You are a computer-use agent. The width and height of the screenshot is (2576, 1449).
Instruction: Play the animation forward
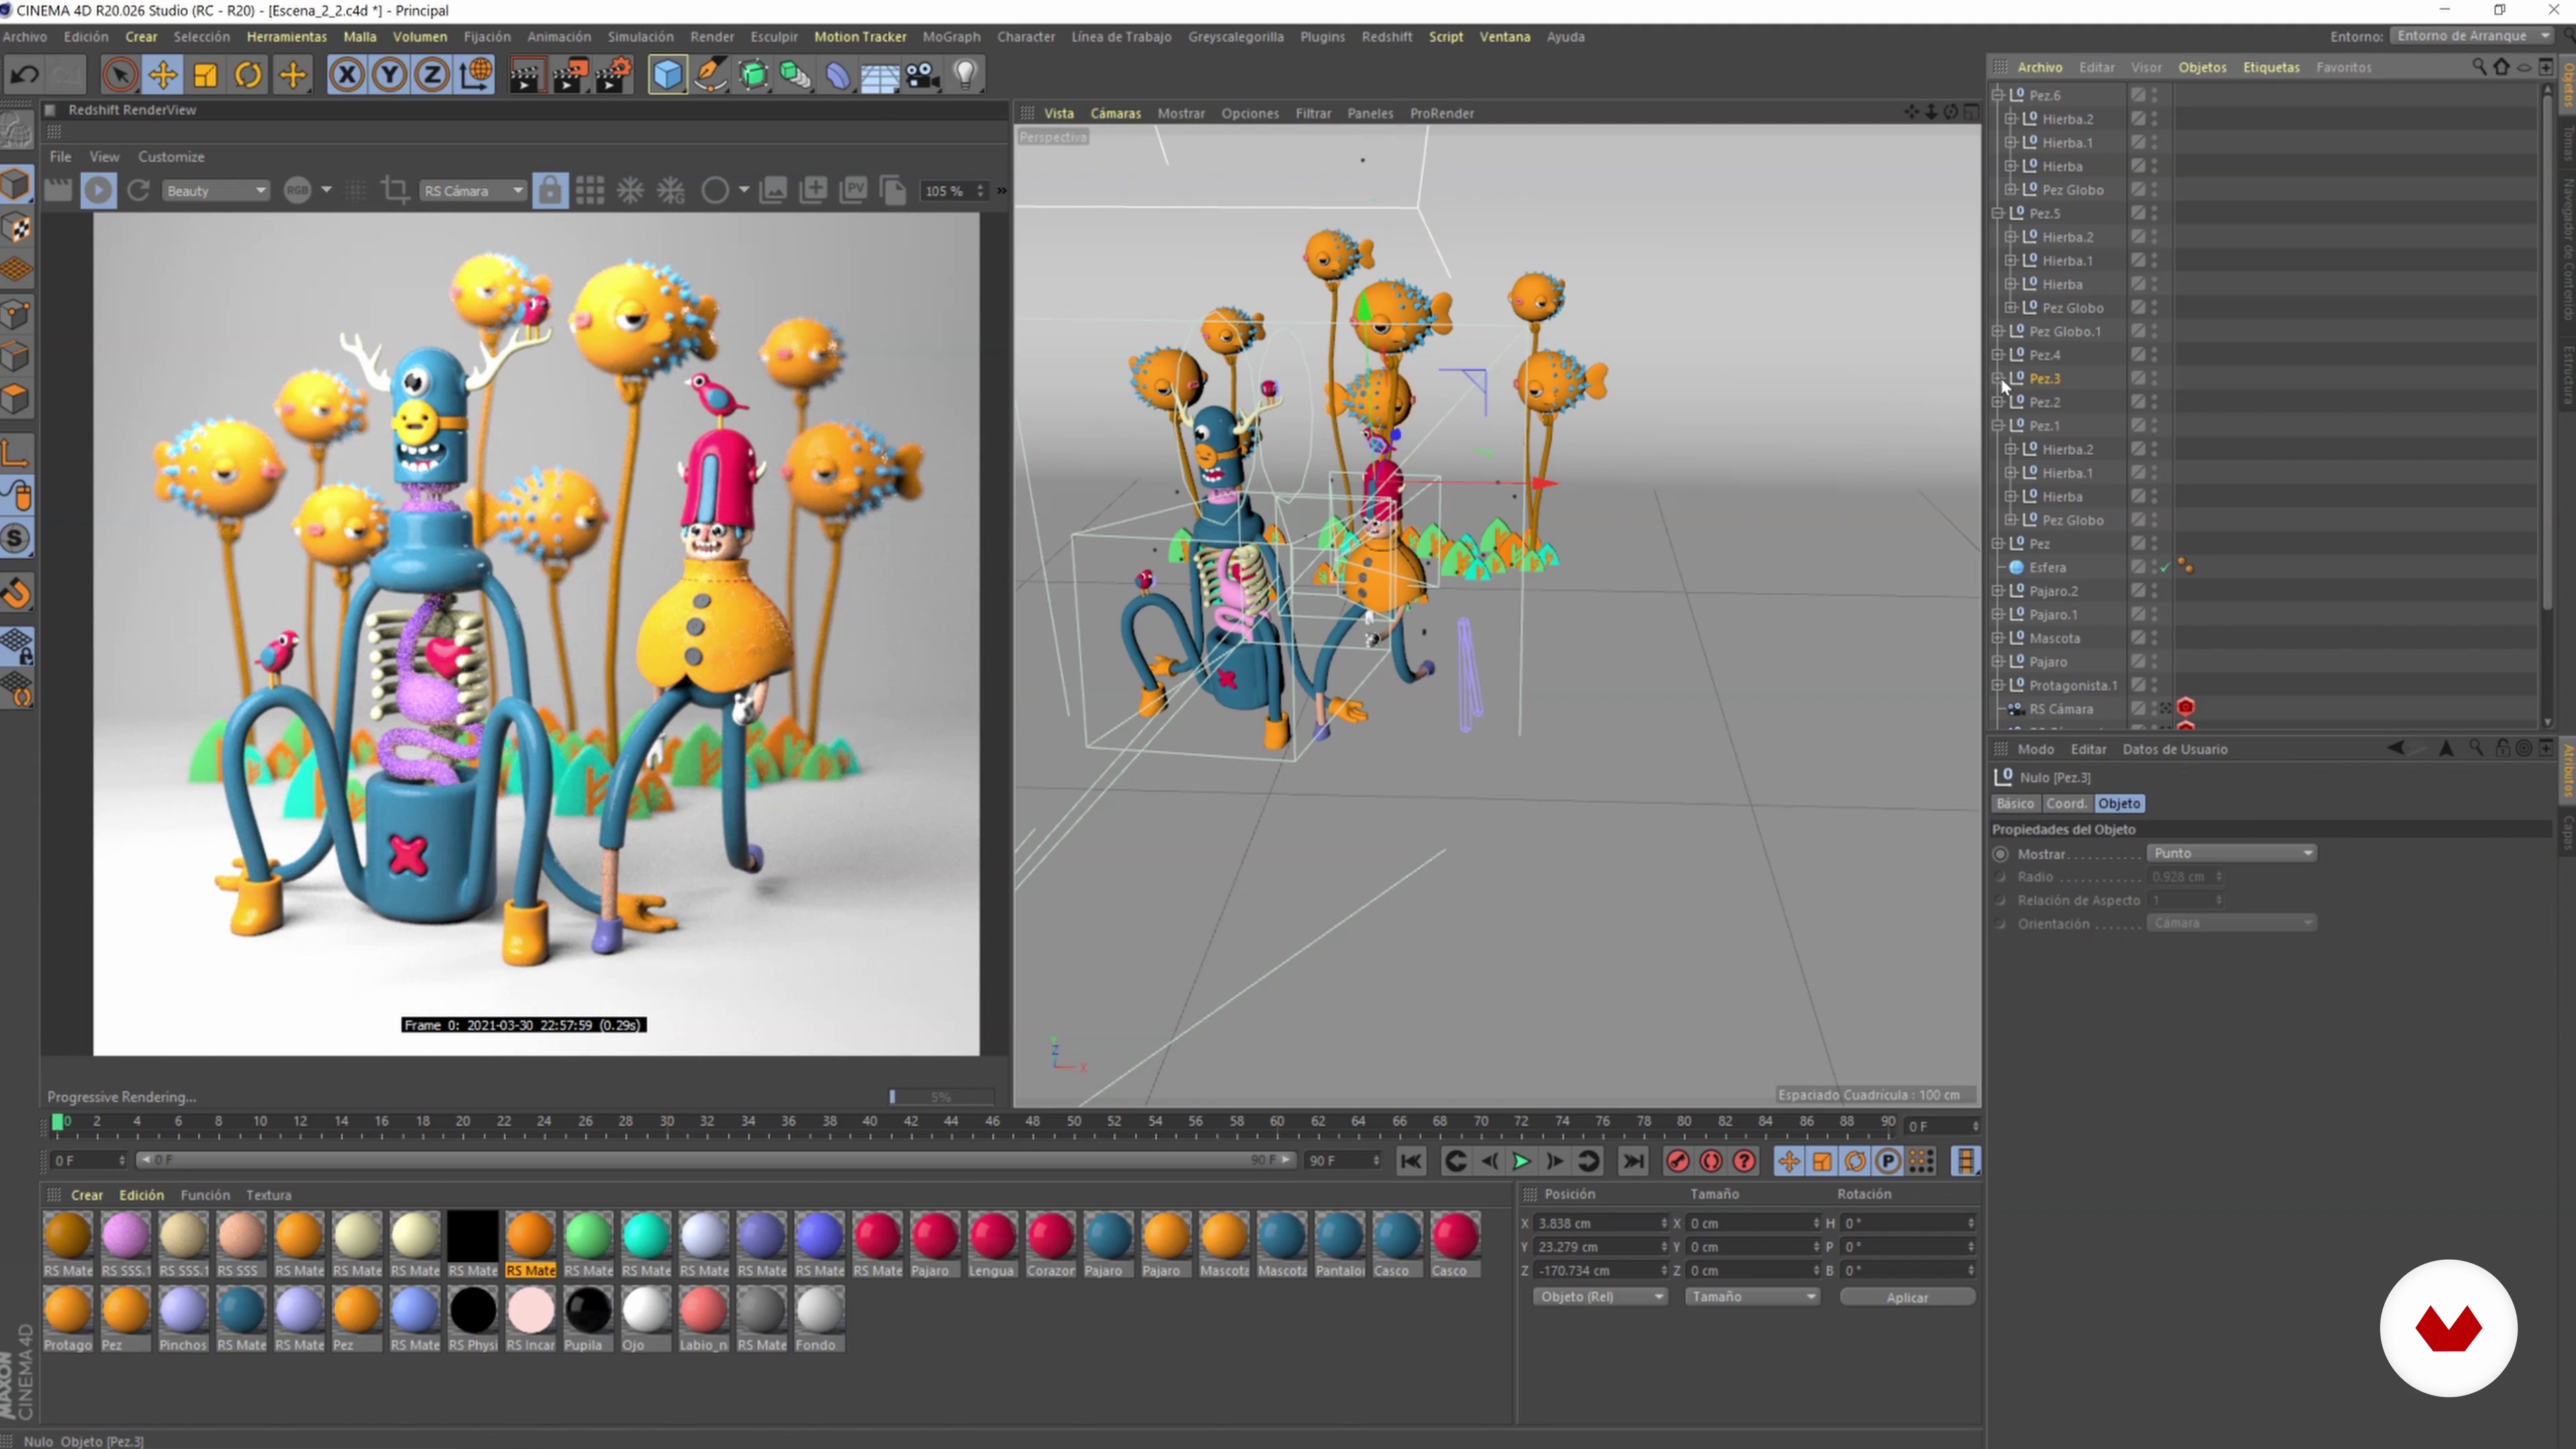(1522, 1162)
